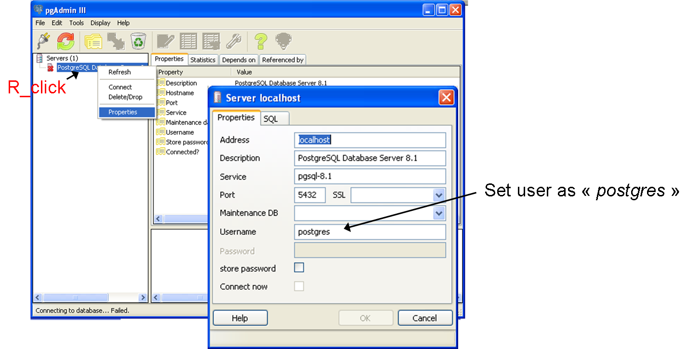The height and width of the screenshot is (349, 687).
Task: Expand the Maintenance DB dropdown
Action: click(438, 213)
